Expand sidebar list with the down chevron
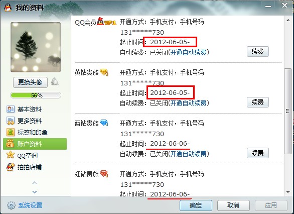Viewport: 294px width, 214px height. coord(35,192)
